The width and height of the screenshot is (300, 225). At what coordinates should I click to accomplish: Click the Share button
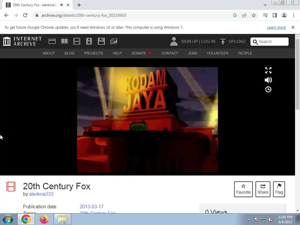click(x=263, y=189)
